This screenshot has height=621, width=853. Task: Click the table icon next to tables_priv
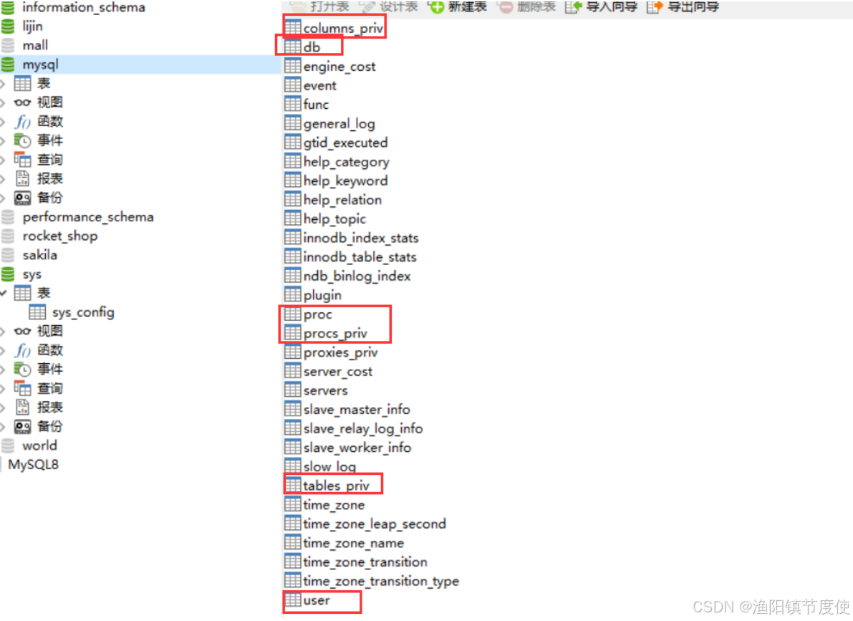[x=293, y=485]
